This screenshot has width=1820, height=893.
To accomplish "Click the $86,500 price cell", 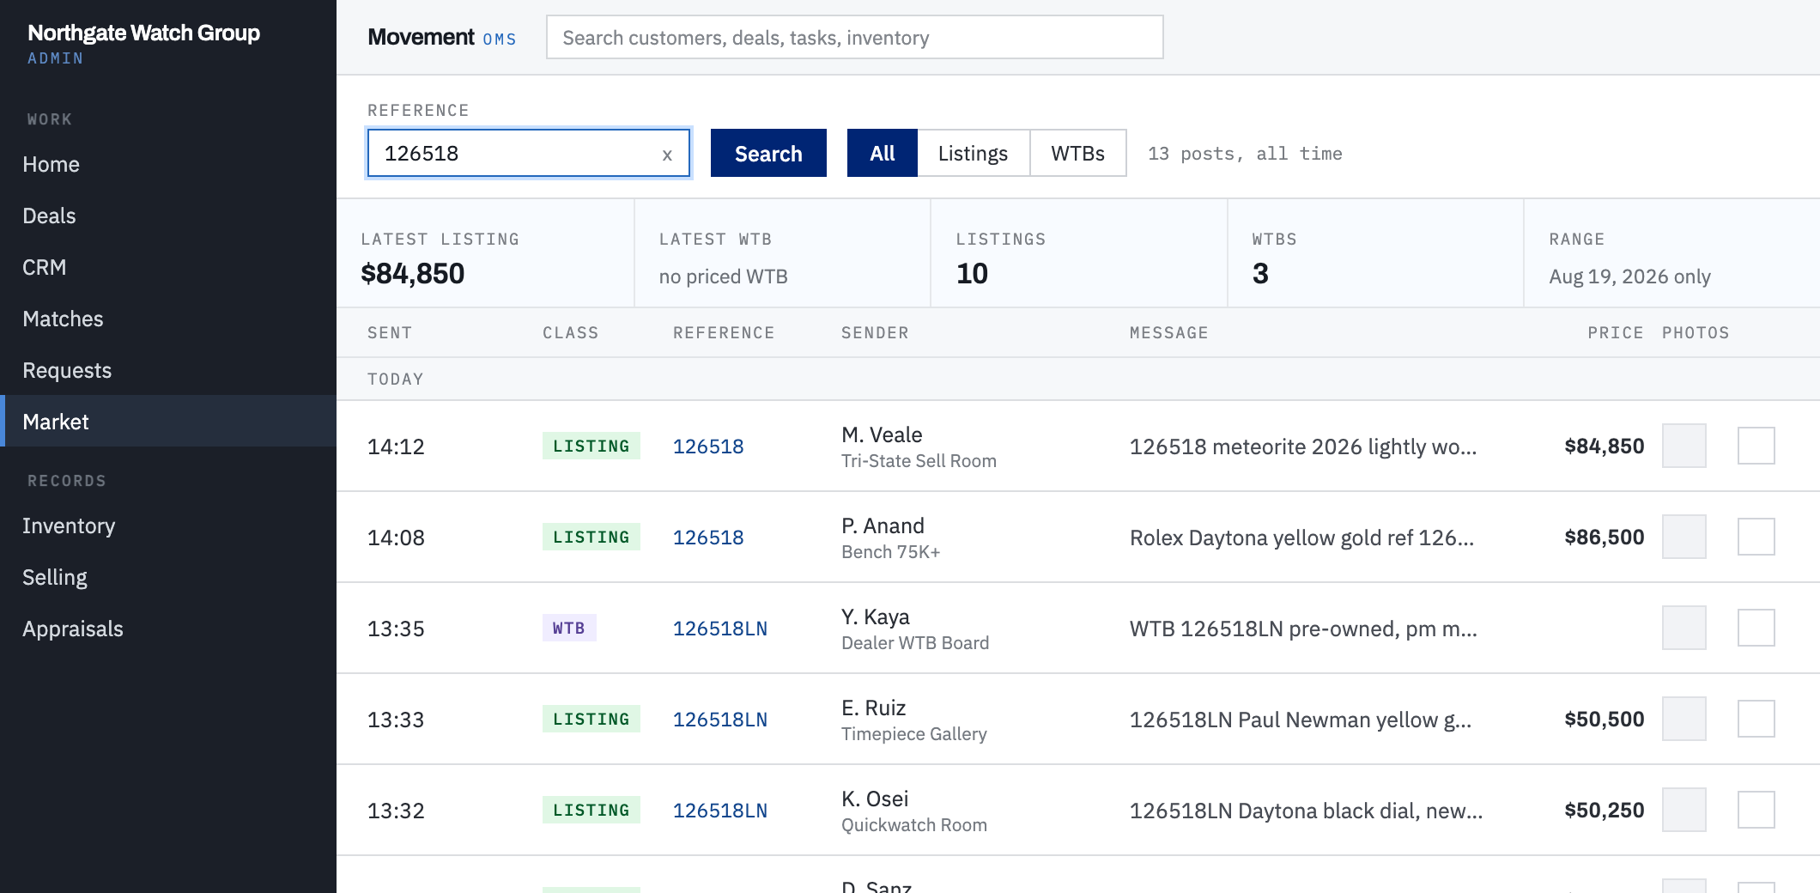I will click(1604, 538).
